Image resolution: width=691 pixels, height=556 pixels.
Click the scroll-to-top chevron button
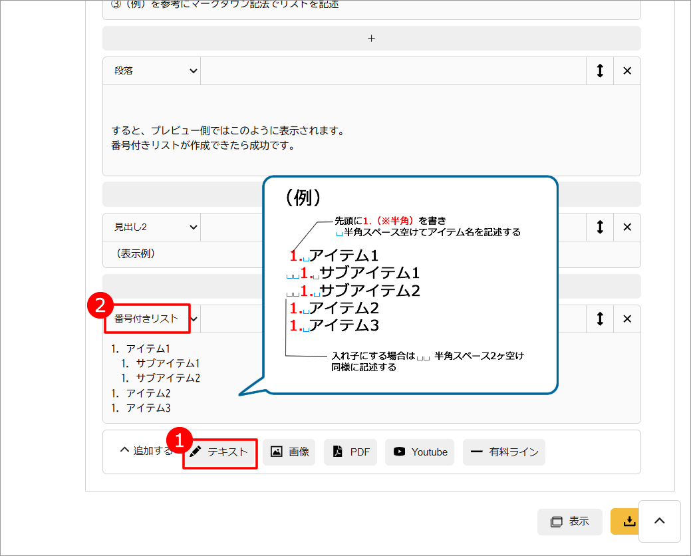coord(660,521)
